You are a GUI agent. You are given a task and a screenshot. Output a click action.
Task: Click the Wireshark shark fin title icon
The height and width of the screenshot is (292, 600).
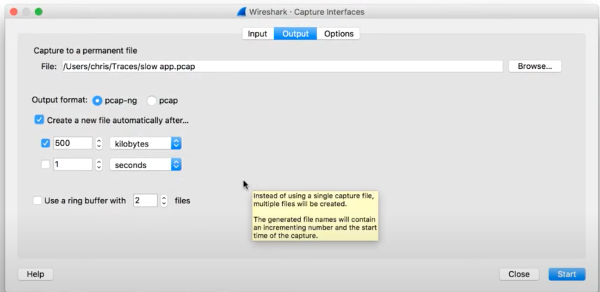[241, 12]
